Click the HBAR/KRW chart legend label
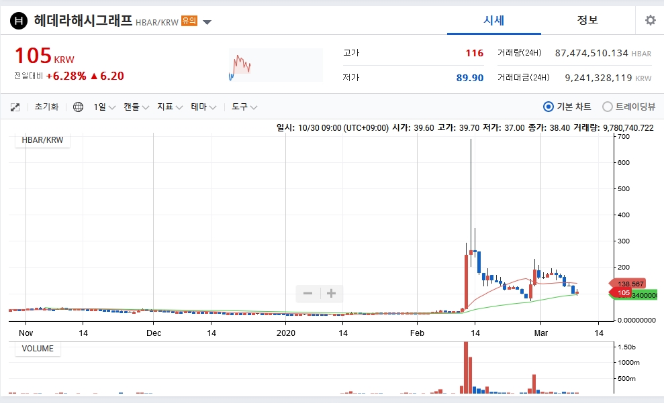The height and width of the screenshot is (403, 664). (42, 140)
